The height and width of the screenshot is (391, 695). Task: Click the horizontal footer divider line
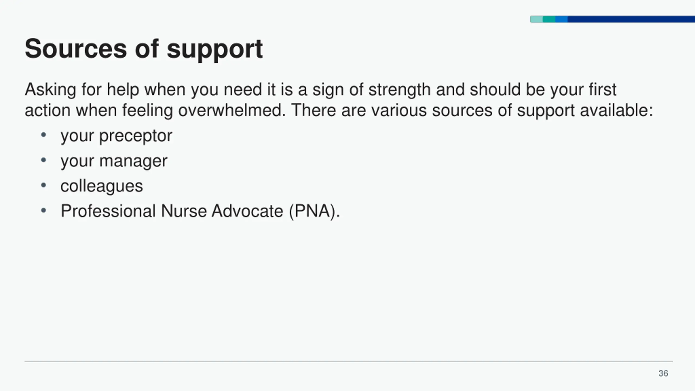coord(349,361)
